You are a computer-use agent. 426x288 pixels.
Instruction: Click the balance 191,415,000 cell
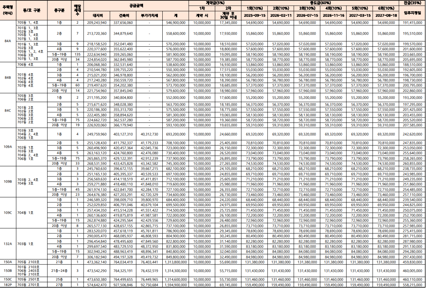412,22
